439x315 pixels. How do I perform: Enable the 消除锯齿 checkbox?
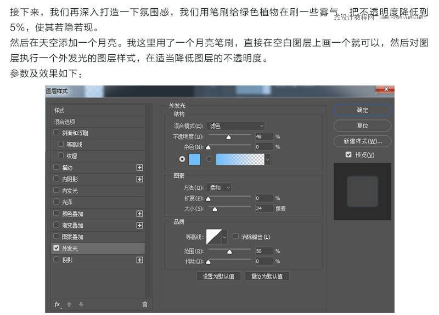(235, 237)
